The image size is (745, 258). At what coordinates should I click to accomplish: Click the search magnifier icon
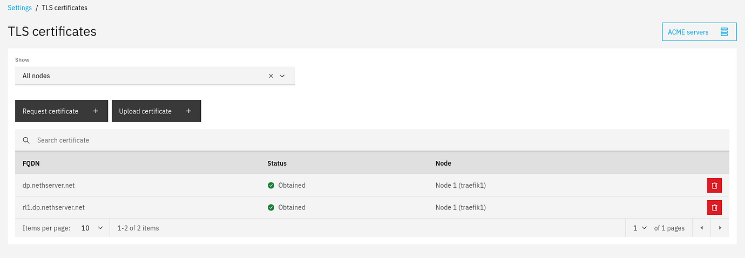(x=26, y=140)
